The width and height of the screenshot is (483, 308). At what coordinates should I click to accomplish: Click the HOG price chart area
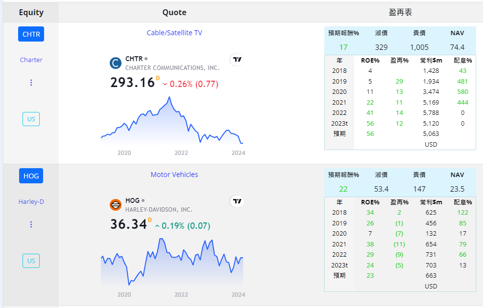[x=172, y=262]
